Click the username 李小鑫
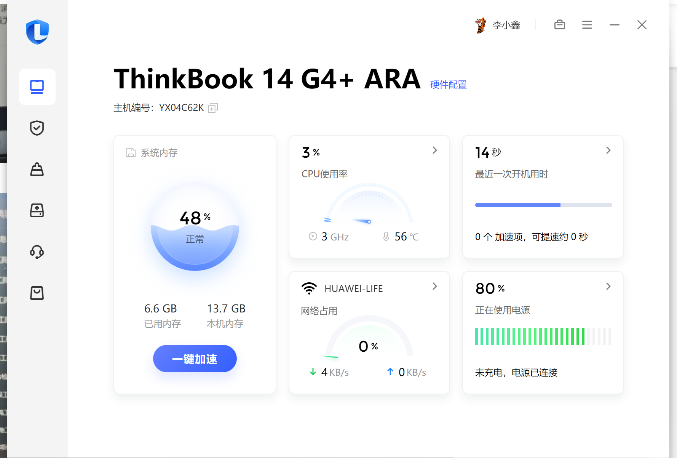The image size is (677, 458). tap(506, 25)
